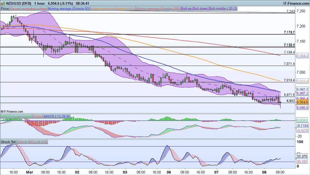Select the Recent executed orders legend
The width and height of the screenshot is (310, 175).
pyautogui.click(x=29, y=8)
